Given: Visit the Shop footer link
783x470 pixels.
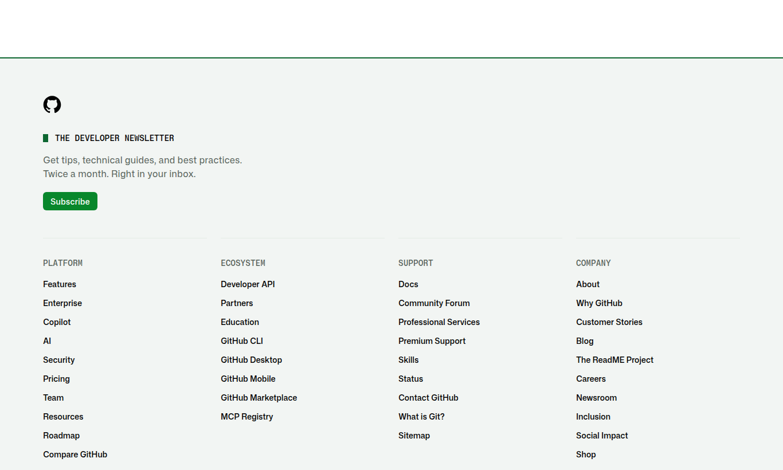Looking at the screenshot, I should (x=586, y=455).
